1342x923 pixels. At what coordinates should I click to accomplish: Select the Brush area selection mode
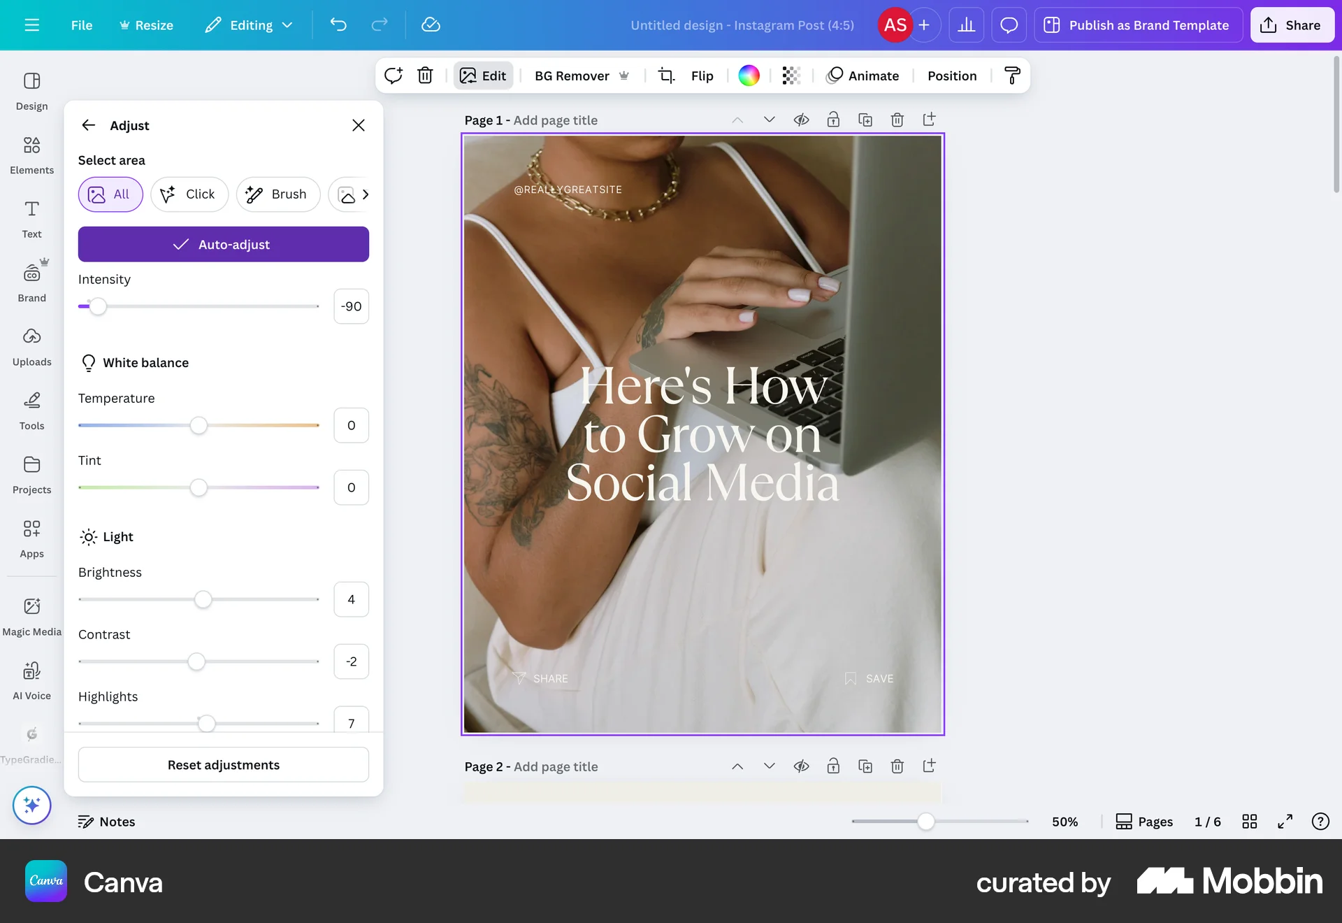click(278, 194)
